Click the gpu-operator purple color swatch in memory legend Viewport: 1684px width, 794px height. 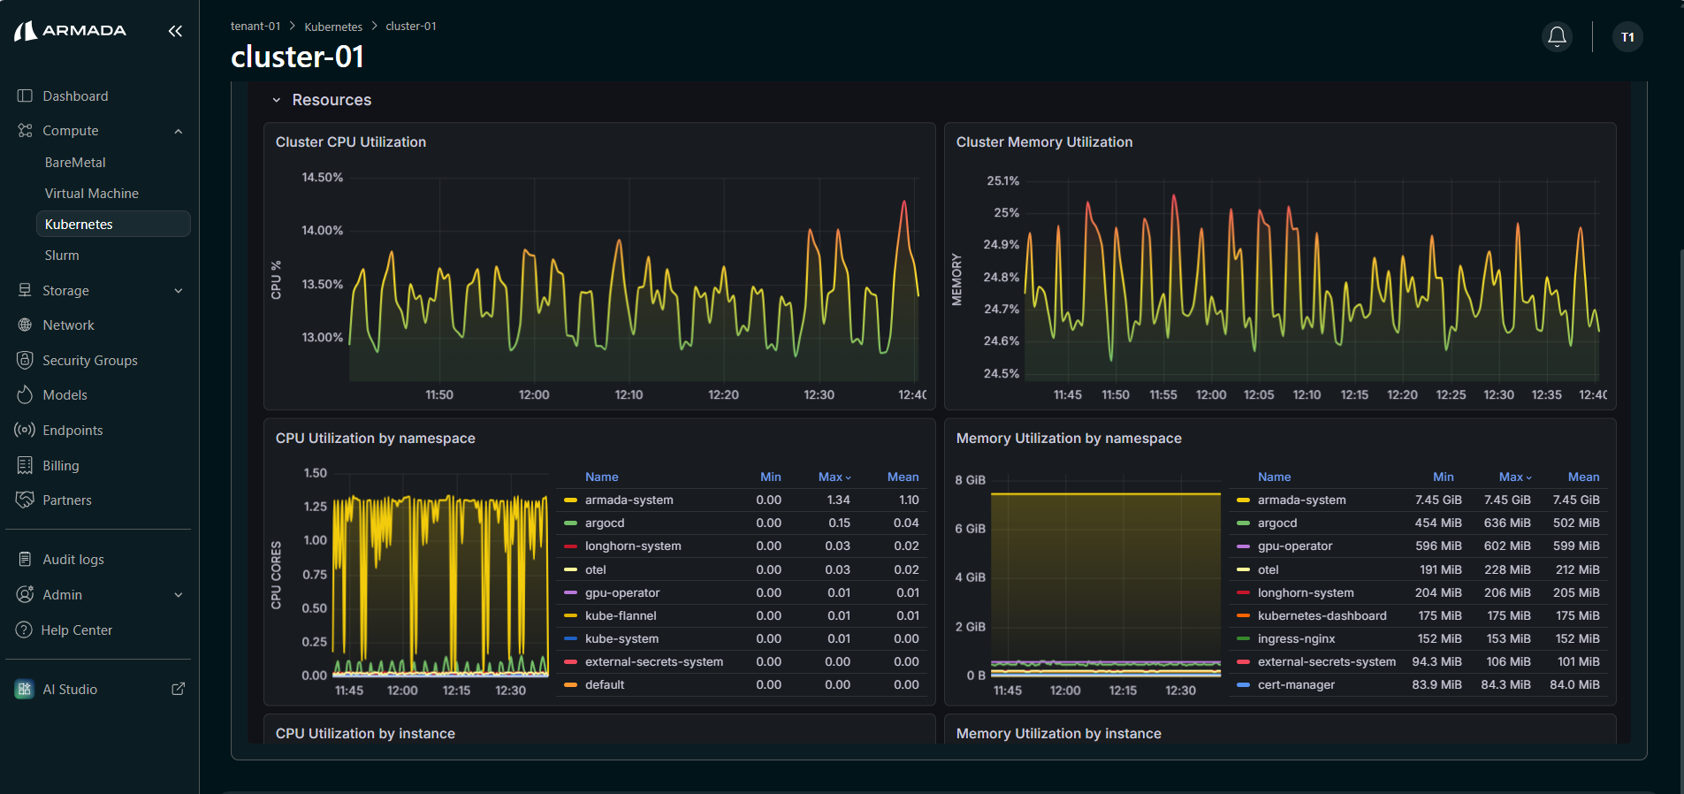tap(1243, 546)
